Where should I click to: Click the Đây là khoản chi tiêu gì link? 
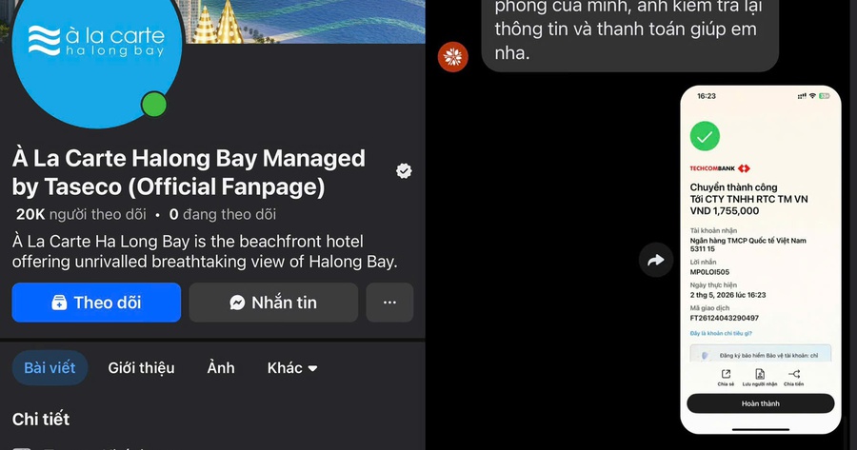[x=721, y=333]
